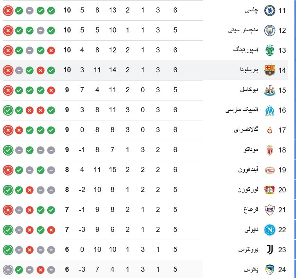Click the Bayer Leverkusen crest in row 20
296x278 pixels.
click(269, 190)
